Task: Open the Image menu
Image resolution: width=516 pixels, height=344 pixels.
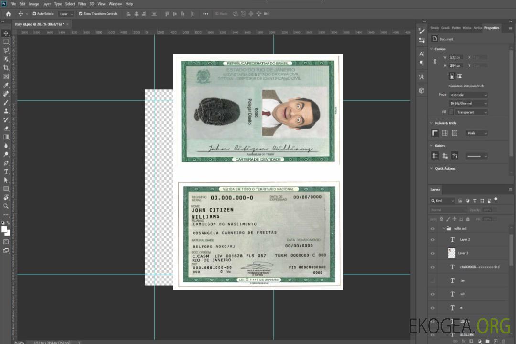Action: point(34,4)
